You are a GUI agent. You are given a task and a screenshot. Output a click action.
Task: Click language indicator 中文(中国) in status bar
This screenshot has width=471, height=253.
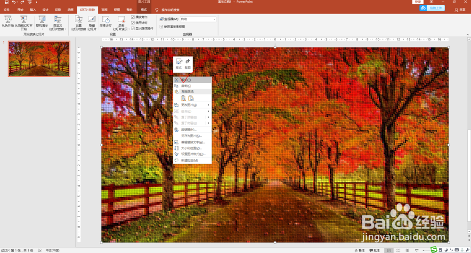click(53, 250)
